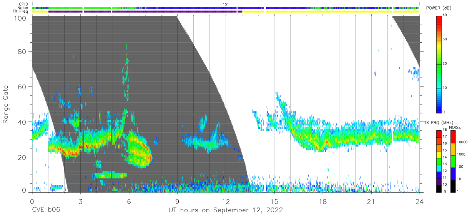The width and height of the screenshot is (472, 218).
Task: Click x-axis tick label '6'
Action: [129, 201]
